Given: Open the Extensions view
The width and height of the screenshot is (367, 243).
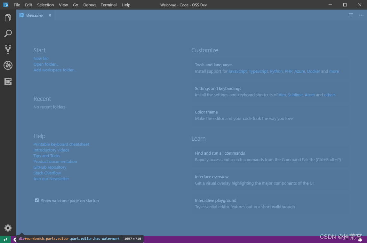Looking at the screenshot, I should tap(8, 81).
